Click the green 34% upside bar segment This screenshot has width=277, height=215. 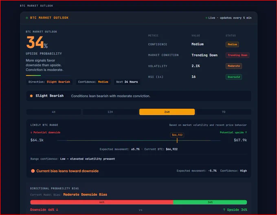pos(210,202)
